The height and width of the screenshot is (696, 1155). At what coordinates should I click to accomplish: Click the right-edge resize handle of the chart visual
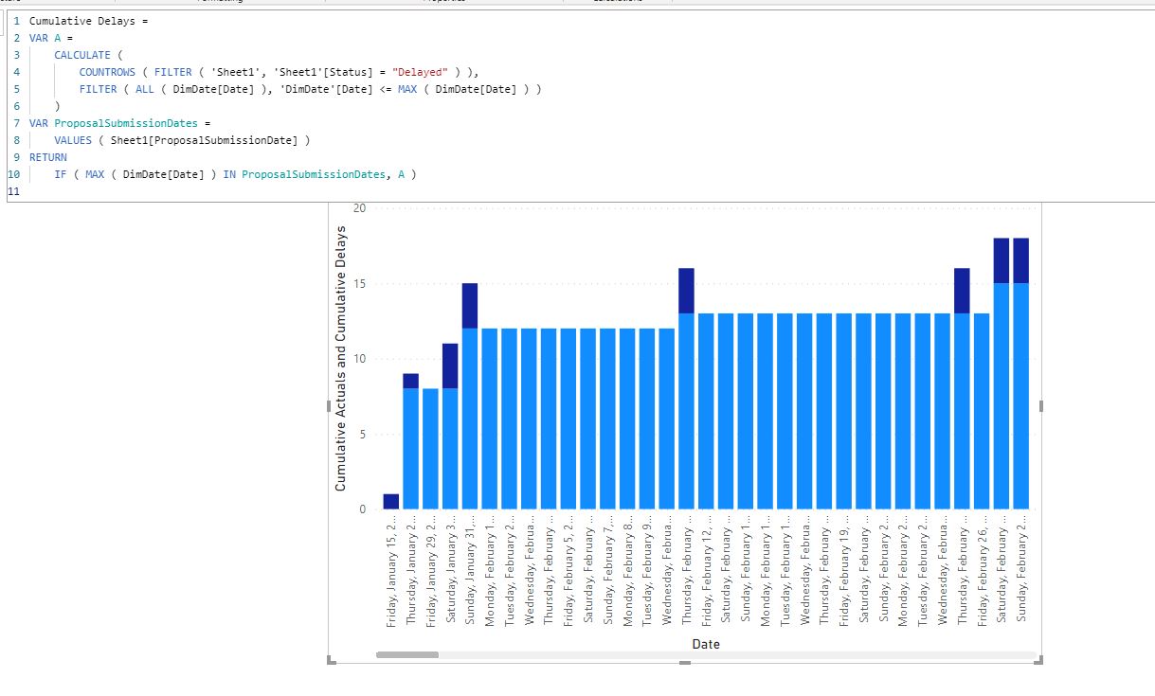1041,406
